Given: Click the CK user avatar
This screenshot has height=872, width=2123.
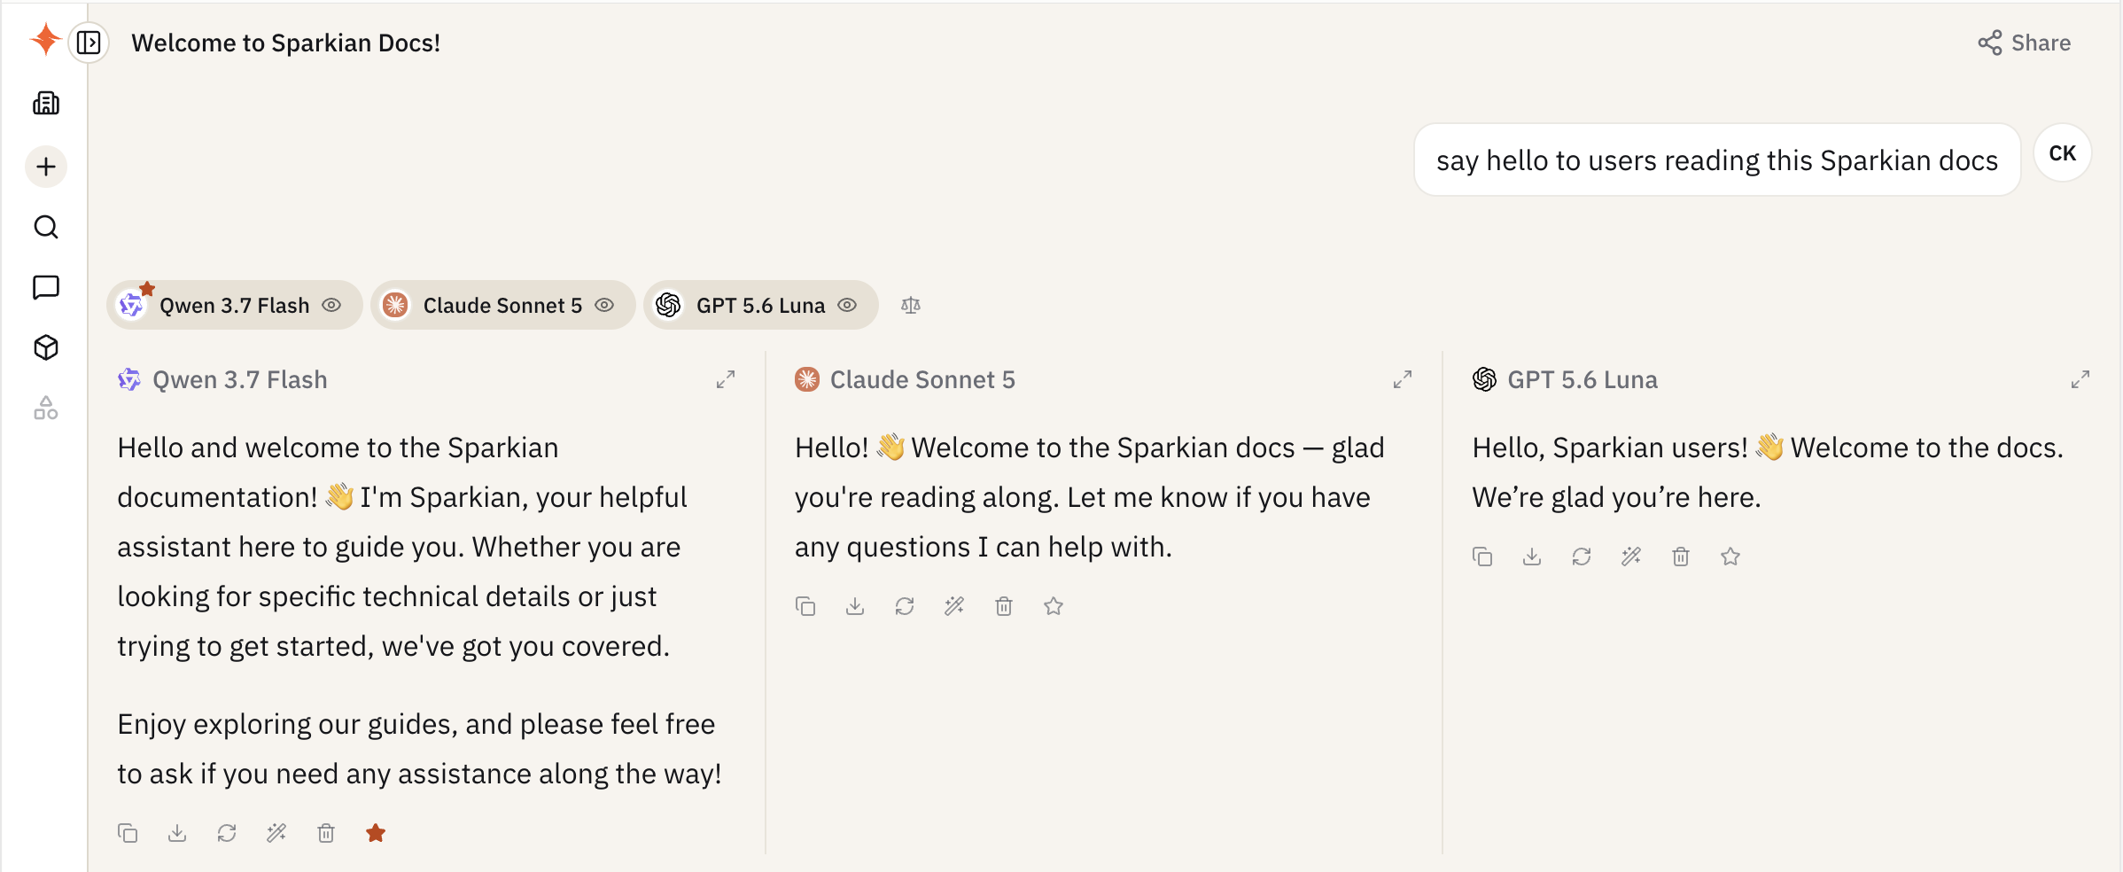Looking at the screenshot, I should (x=2063, y=153).
